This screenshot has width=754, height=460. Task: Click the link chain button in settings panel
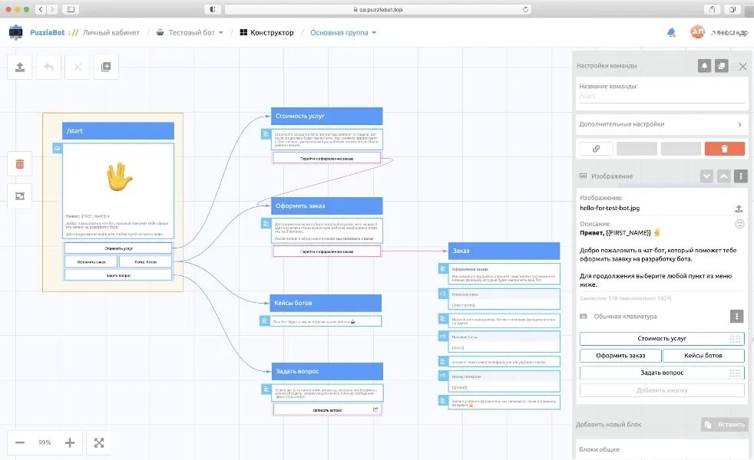pos(597,149)
